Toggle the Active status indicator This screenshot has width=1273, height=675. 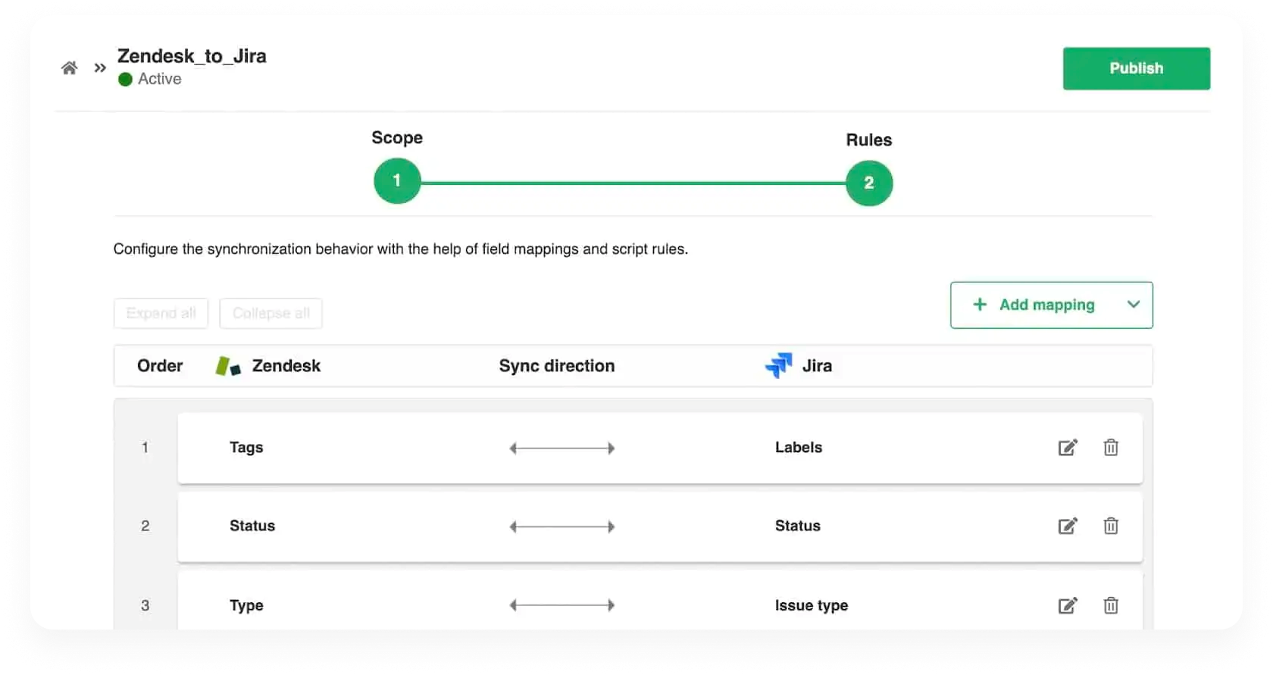(x=126, y=79)
